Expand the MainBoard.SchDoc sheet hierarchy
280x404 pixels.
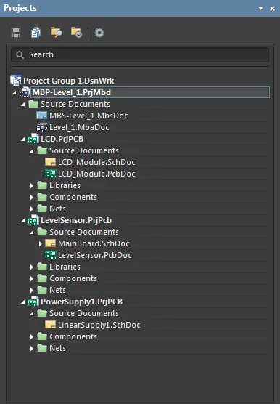tap(41, 243)
